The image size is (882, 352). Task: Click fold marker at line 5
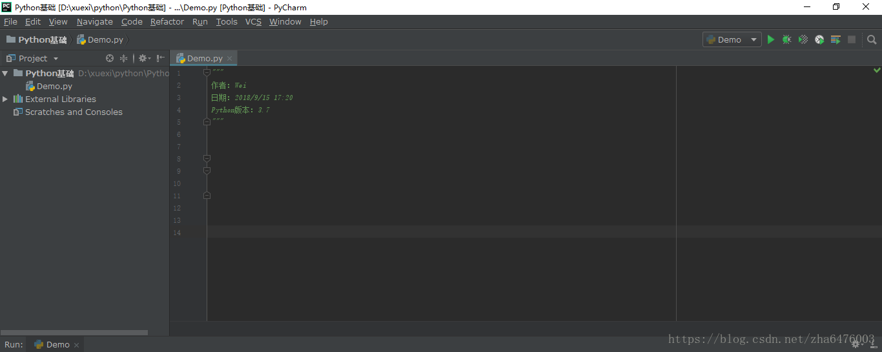click(207, 121)
